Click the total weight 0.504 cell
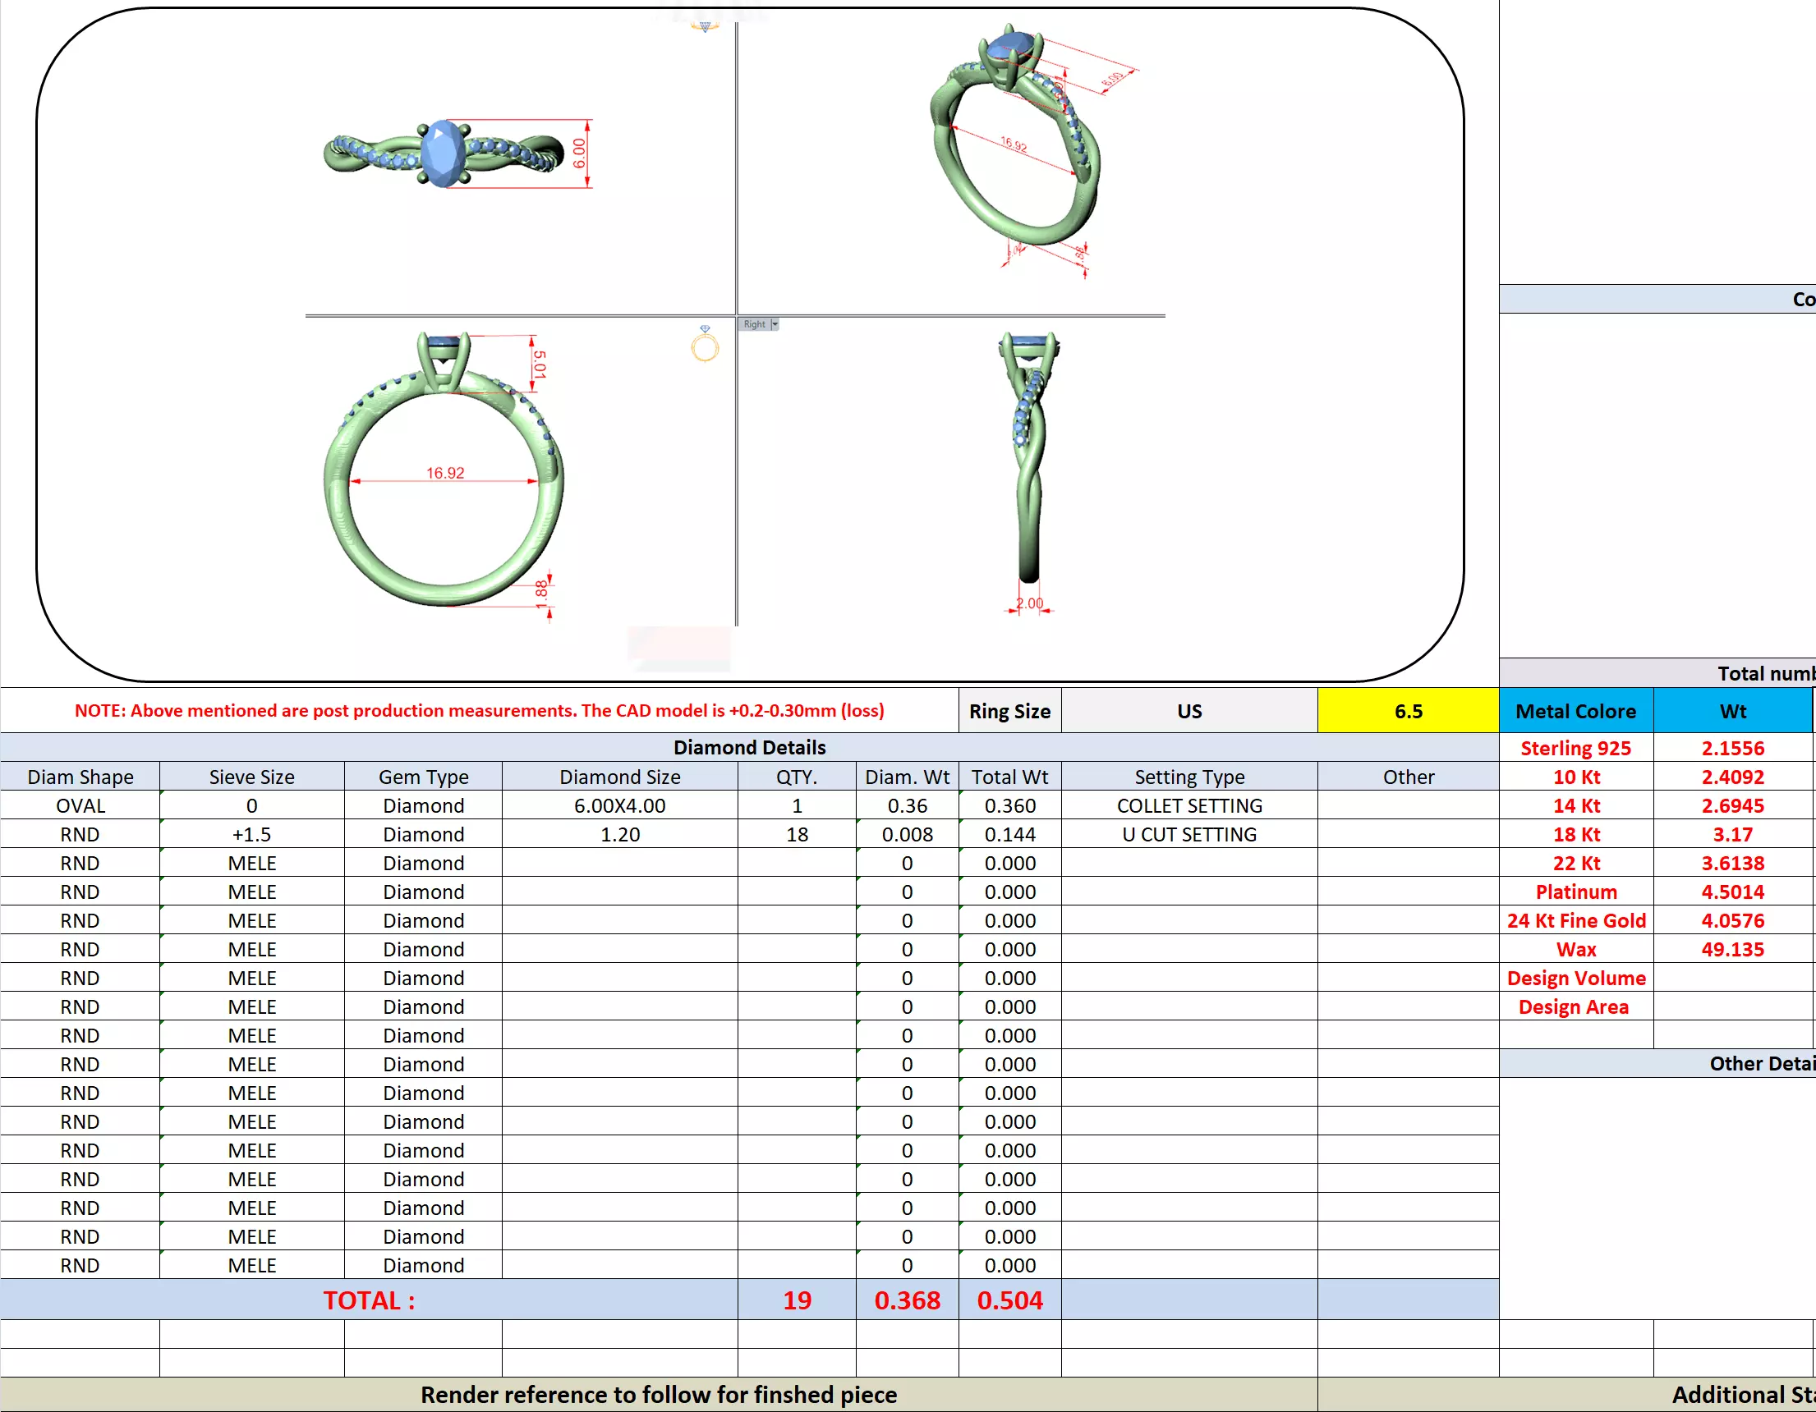The height and width of the screenshot is (1412, 1816). click(x=1009, y=1300)
